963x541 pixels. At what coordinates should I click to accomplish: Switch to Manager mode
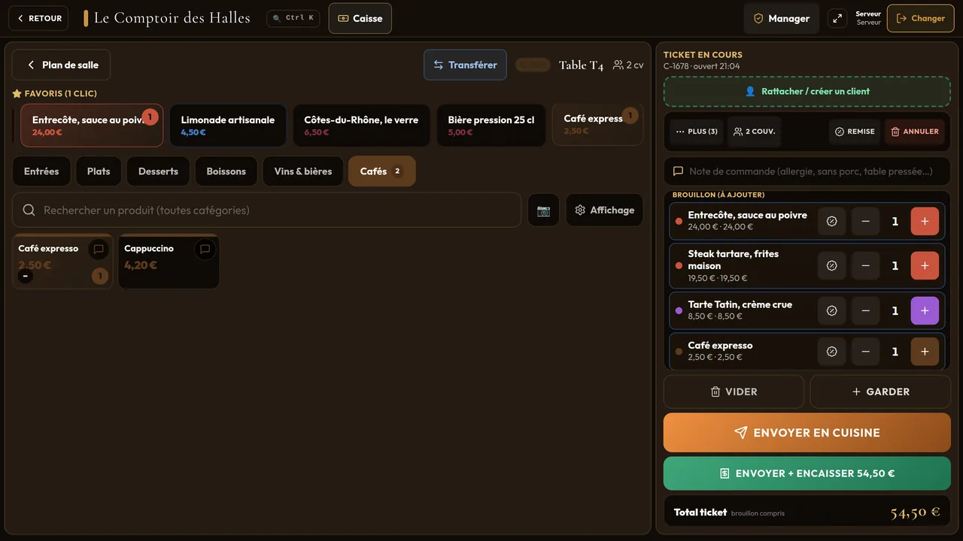[781, 18]
